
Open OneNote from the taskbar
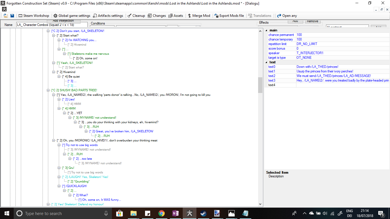(176, 213)
